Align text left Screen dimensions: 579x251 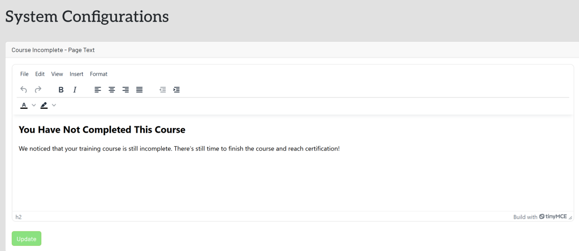point(98,90)
